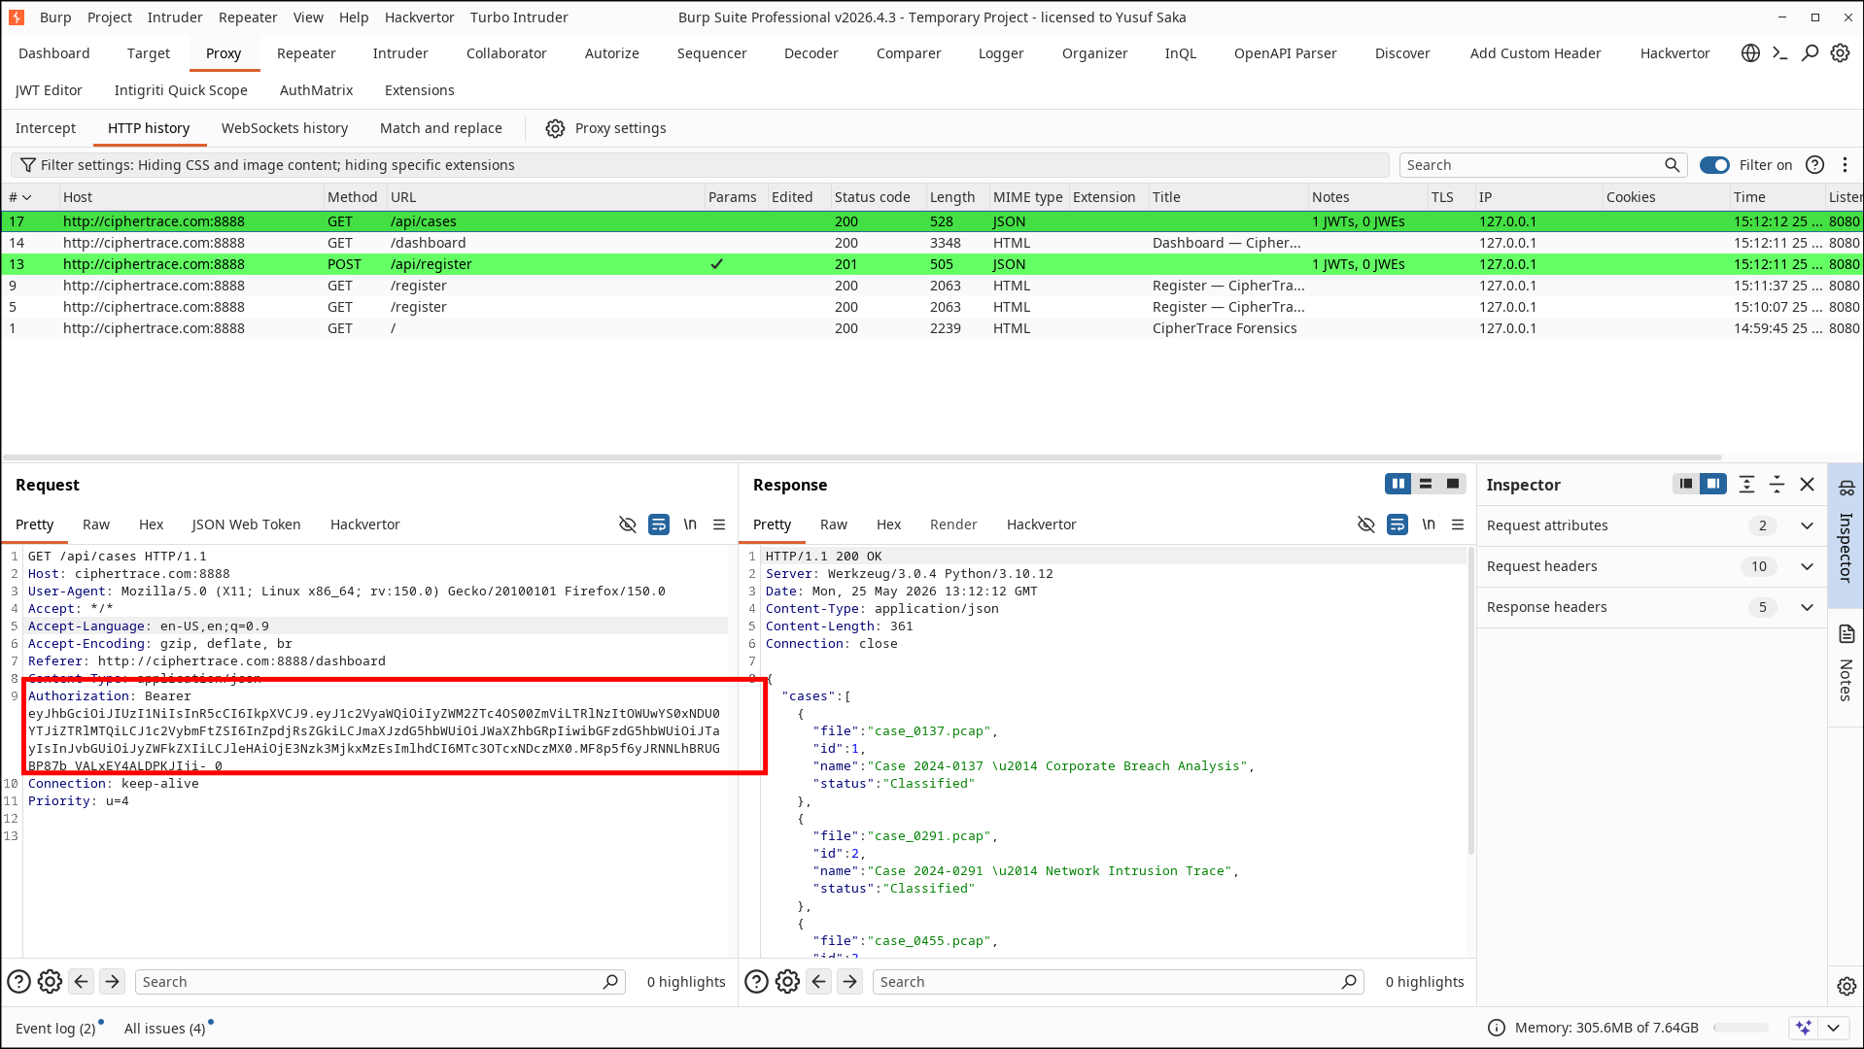The image size is (1864, 1049).
Task: Toggle word wrap in request editor
Action: [659, 524]
